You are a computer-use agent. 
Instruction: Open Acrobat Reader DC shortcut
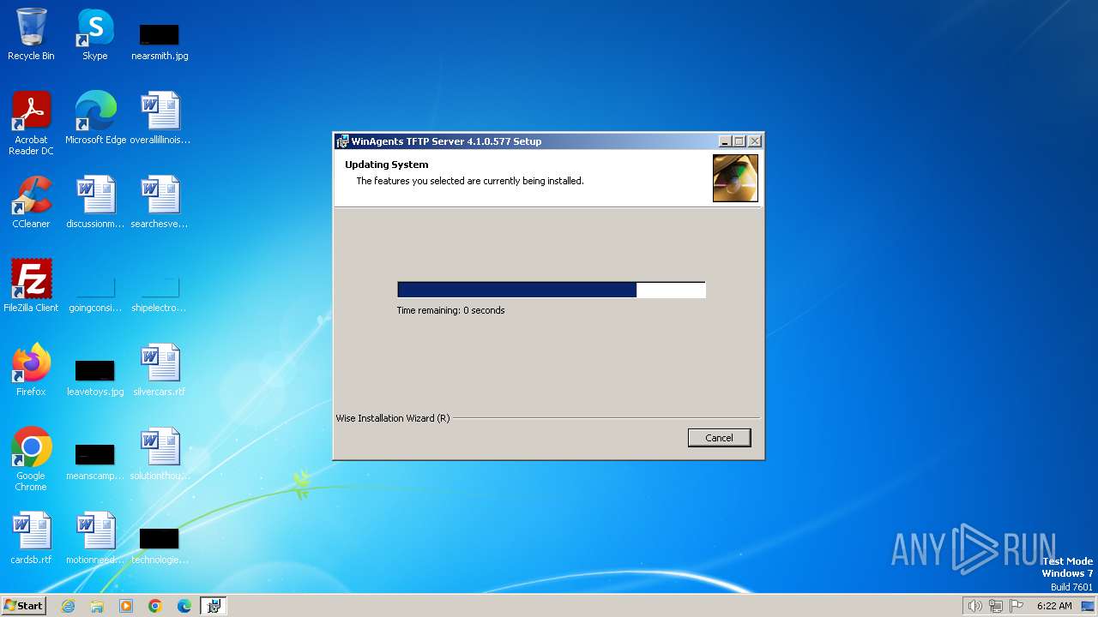(x=31, y=123)
